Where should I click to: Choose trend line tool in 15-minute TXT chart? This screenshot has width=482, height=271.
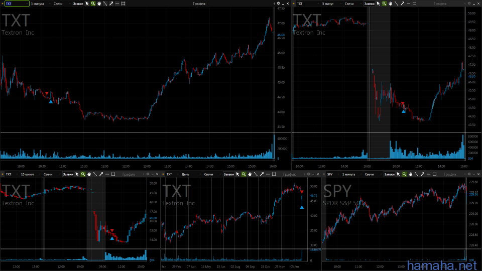[95, 174]
